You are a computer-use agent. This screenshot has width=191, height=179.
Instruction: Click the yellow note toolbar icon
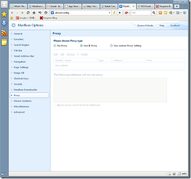pyautogui.click(x=165, y=13)
